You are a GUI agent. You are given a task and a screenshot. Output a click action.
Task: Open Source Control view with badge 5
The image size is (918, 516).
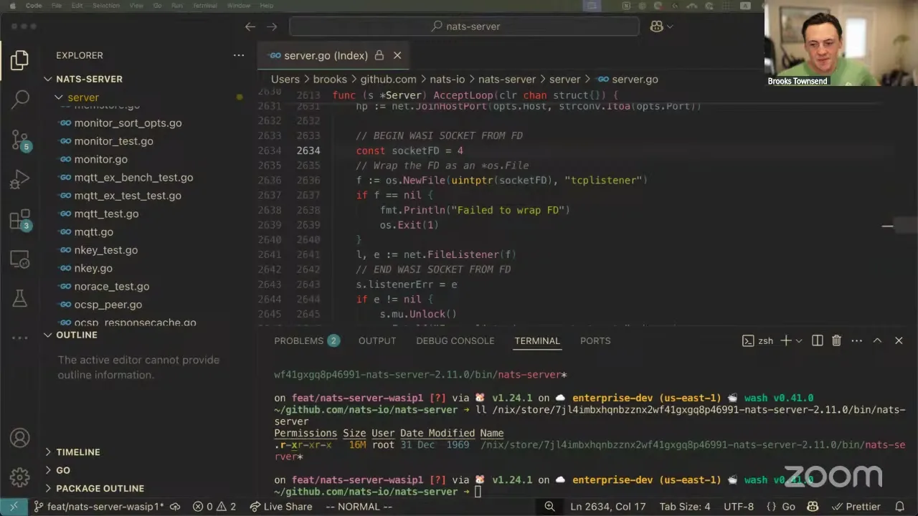click(x=20, y=140)
